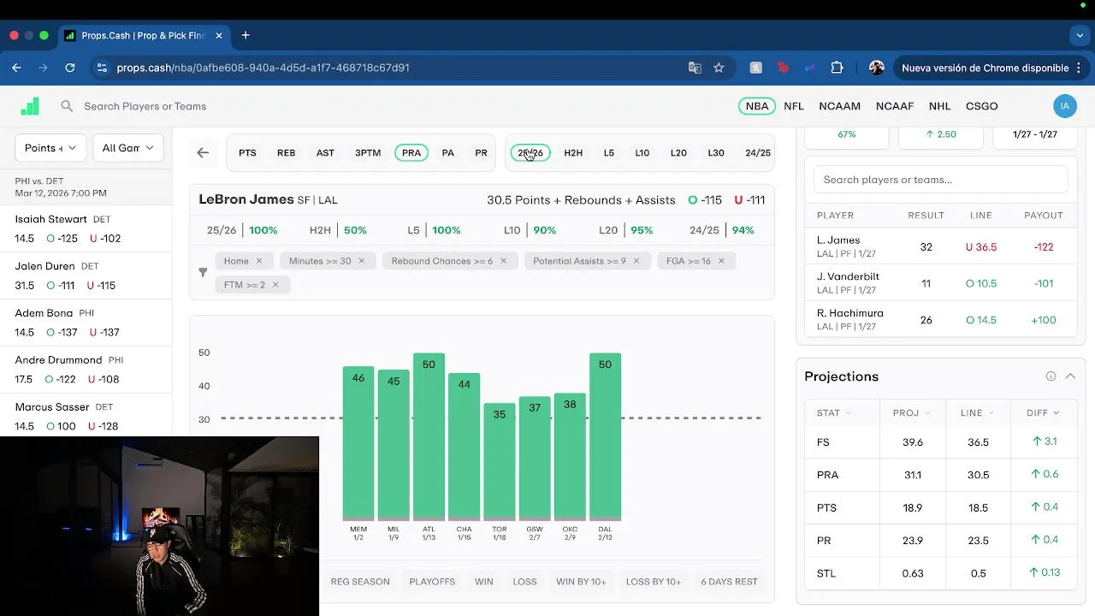Reload the page in Chrome
1095x616 pixels.
(x=70, y=68)
